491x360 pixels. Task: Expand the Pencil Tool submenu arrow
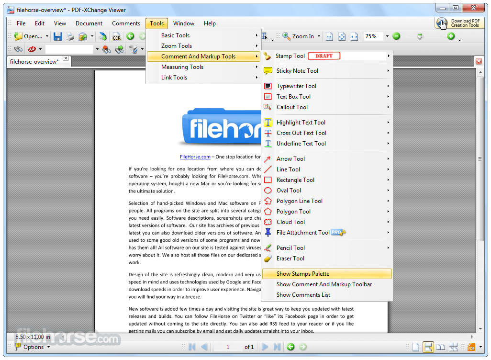tap(388, 248)
